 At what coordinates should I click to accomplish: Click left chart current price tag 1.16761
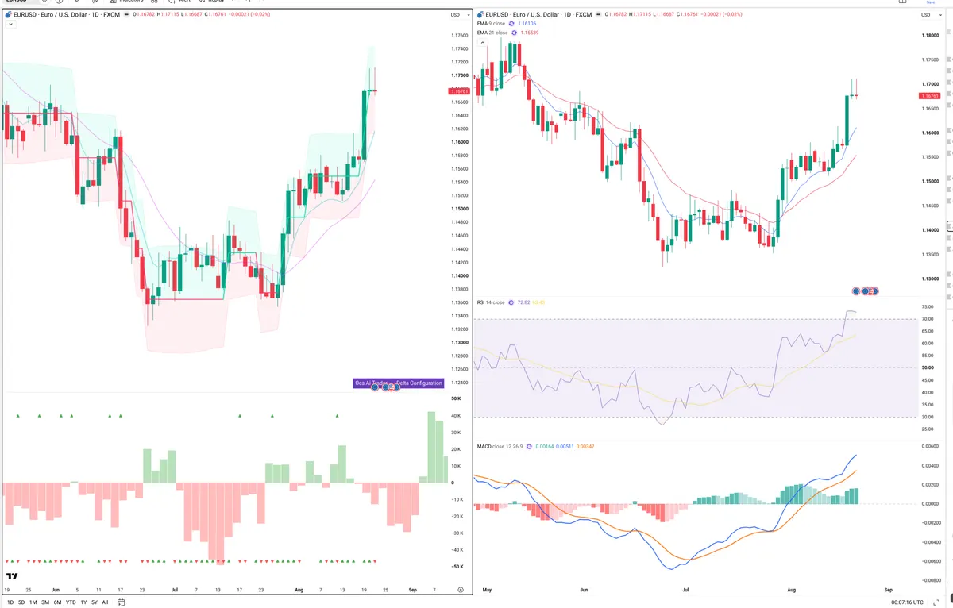[459, 91]
